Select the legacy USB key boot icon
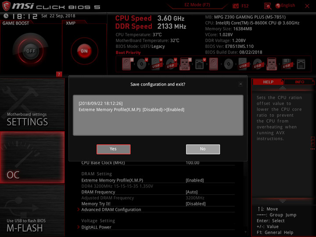Image resolution: width=316 pixels, height=237 pixels. pyautogui.click(x=272, y=64)
